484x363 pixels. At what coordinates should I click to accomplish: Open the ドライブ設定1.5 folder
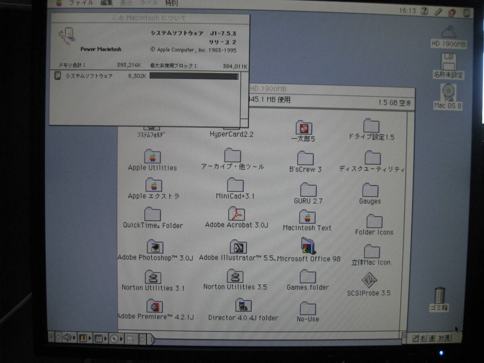[x=371, y=126]
